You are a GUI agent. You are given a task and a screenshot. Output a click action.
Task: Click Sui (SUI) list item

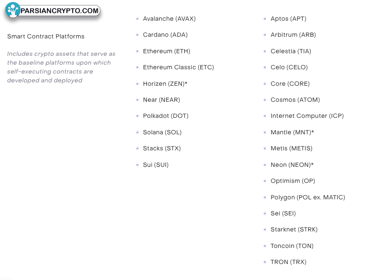[156, 165]
